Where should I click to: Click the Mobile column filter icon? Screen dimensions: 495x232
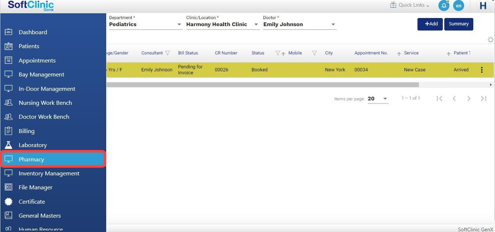click(x=314, y=53)
